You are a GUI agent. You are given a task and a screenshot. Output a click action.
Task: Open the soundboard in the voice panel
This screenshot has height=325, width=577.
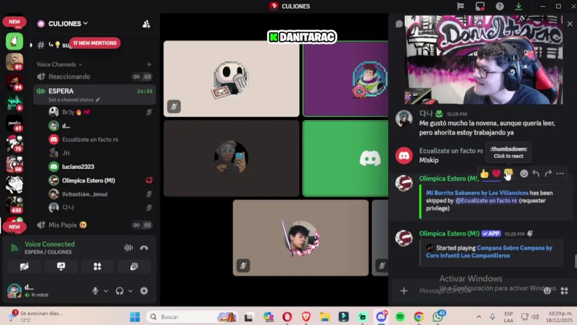134,266
